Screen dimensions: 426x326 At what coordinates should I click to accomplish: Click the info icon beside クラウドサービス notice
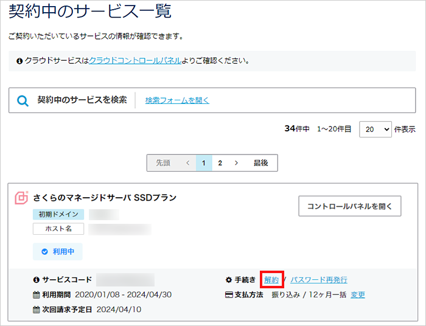click(19, 61)
